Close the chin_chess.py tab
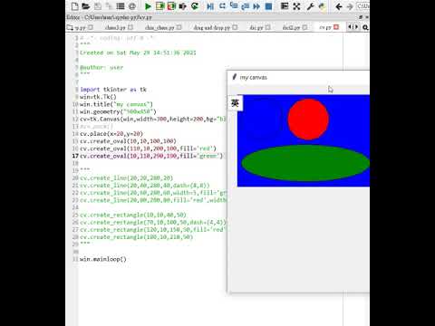Screen dimensions: 435x326 coord(179,27)
